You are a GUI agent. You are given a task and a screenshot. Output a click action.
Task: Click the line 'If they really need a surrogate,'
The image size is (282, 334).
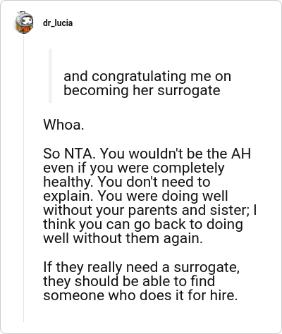pyautogui.click(x=142, y=267)
